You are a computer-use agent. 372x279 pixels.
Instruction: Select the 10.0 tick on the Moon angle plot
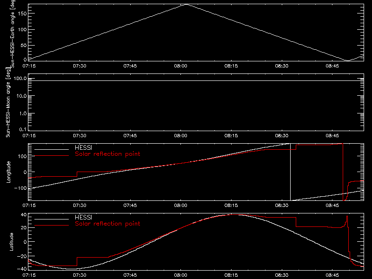tap(21, 96)
